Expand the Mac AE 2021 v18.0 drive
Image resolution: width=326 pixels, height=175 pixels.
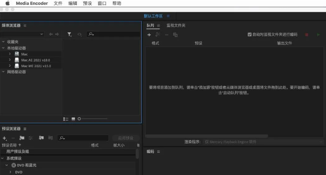tap(10, 60)
